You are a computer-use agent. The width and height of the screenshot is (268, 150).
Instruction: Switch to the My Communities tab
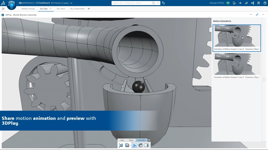coord(77,9)
